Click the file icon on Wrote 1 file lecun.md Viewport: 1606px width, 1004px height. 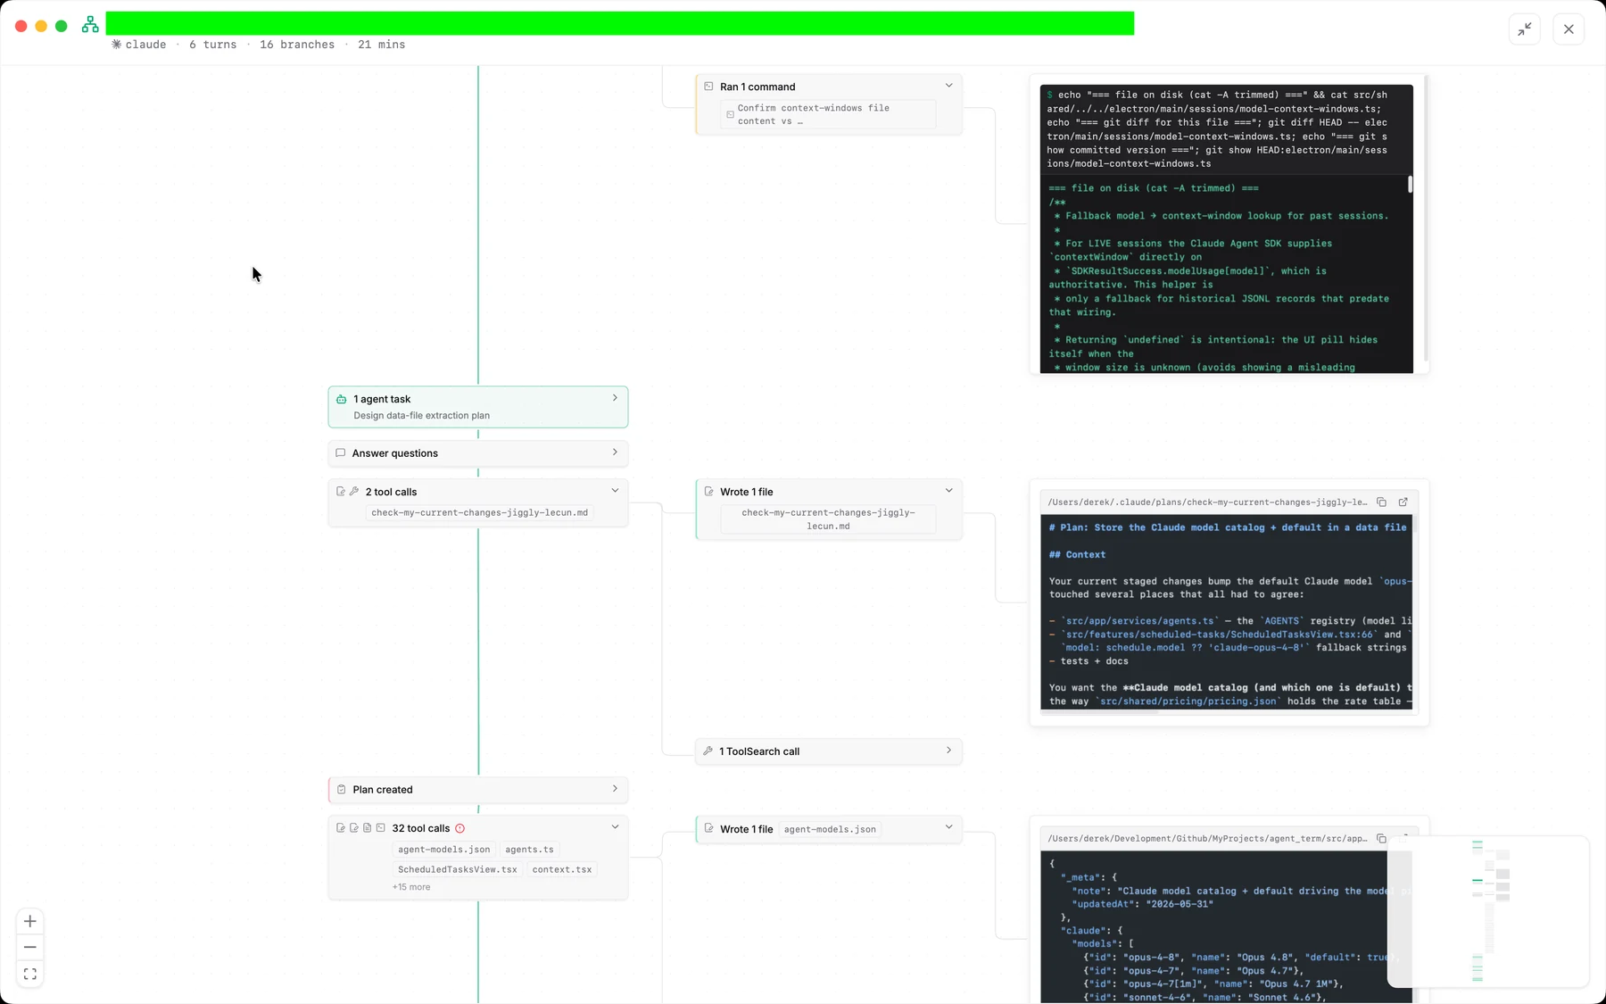click(x=708, y=492)
